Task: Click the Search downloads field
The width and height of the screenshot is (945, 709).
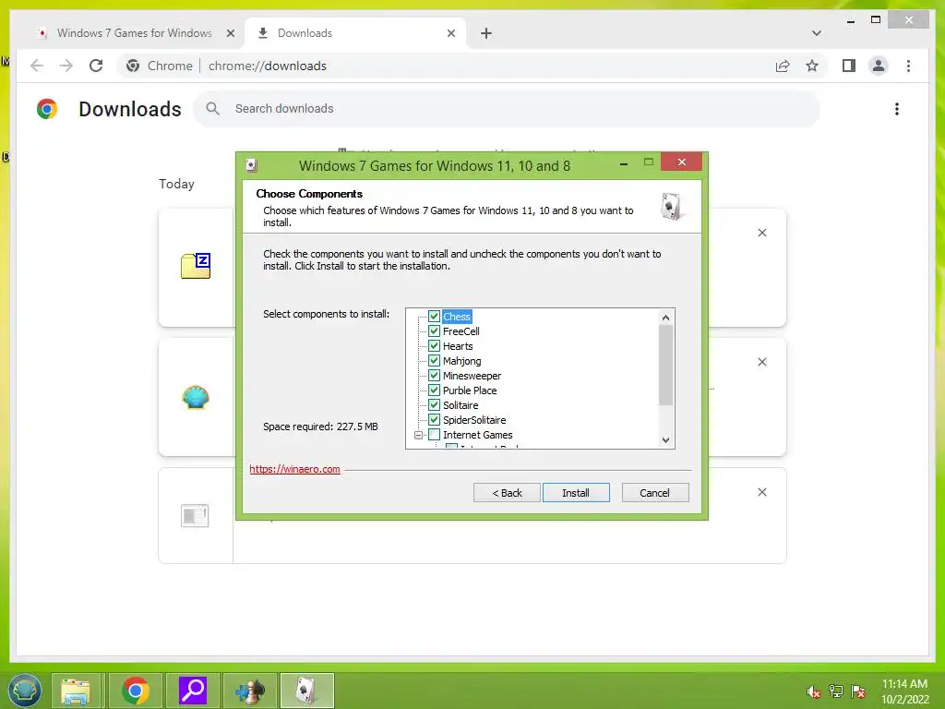Action: [507, 109]
